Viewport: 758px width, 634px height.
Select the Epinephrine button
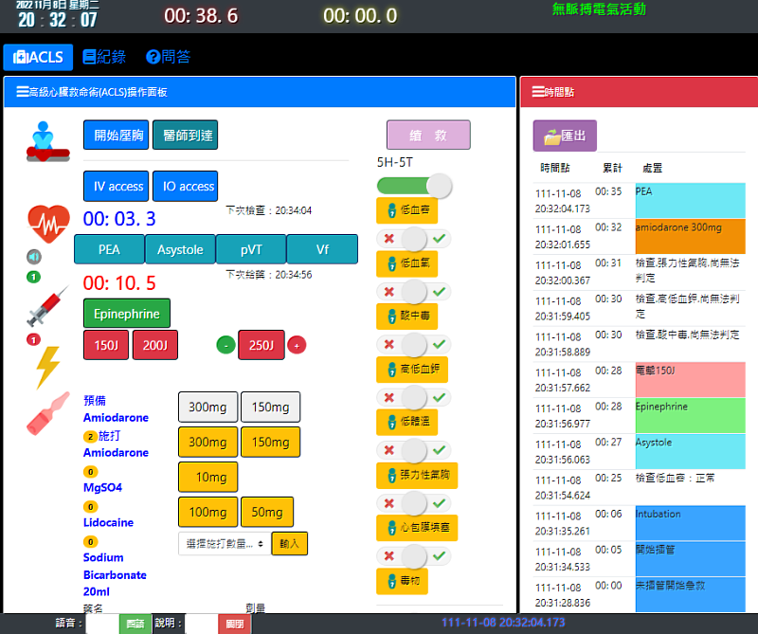coord(126,312)
